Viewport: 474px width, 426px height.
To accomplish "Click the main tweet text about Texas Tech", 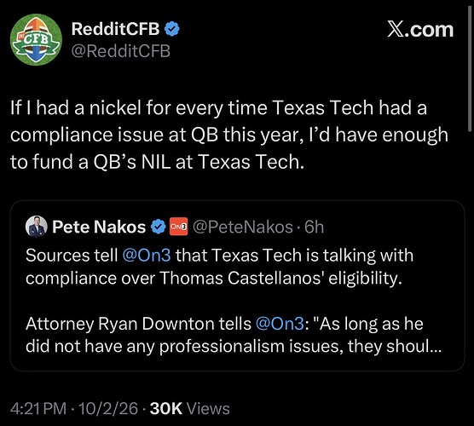I will pyautogui.click(x=228, y=135).
